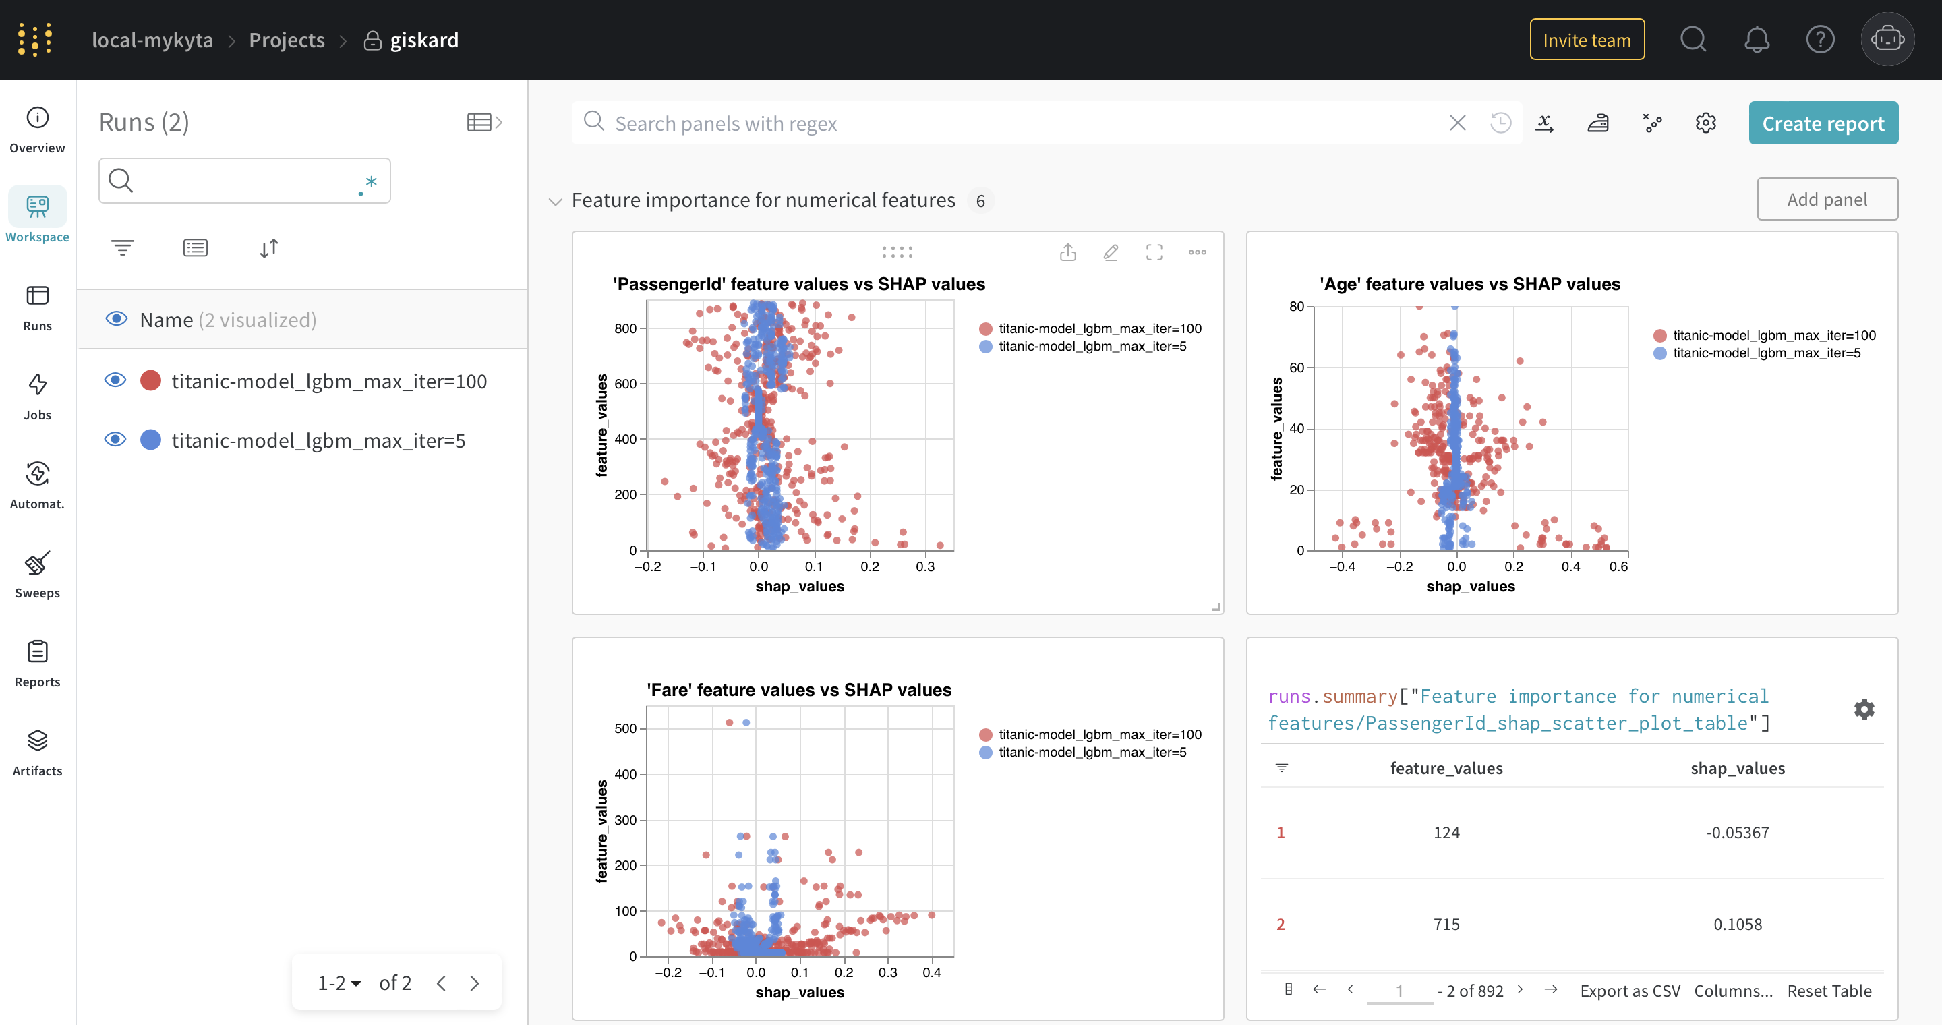The height and width of the screenshot is (1025, 1942).
Task: Click the blue color dot of max_iter=5 run
Action: click(151, 440)
